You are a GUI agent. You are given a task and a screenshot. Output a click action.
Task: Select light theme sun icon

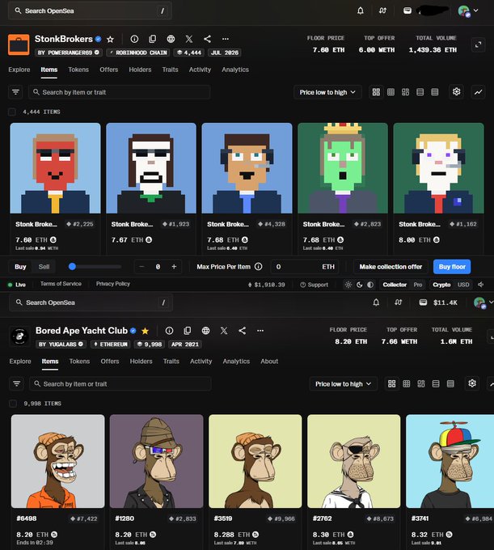[x=348, y=285]
